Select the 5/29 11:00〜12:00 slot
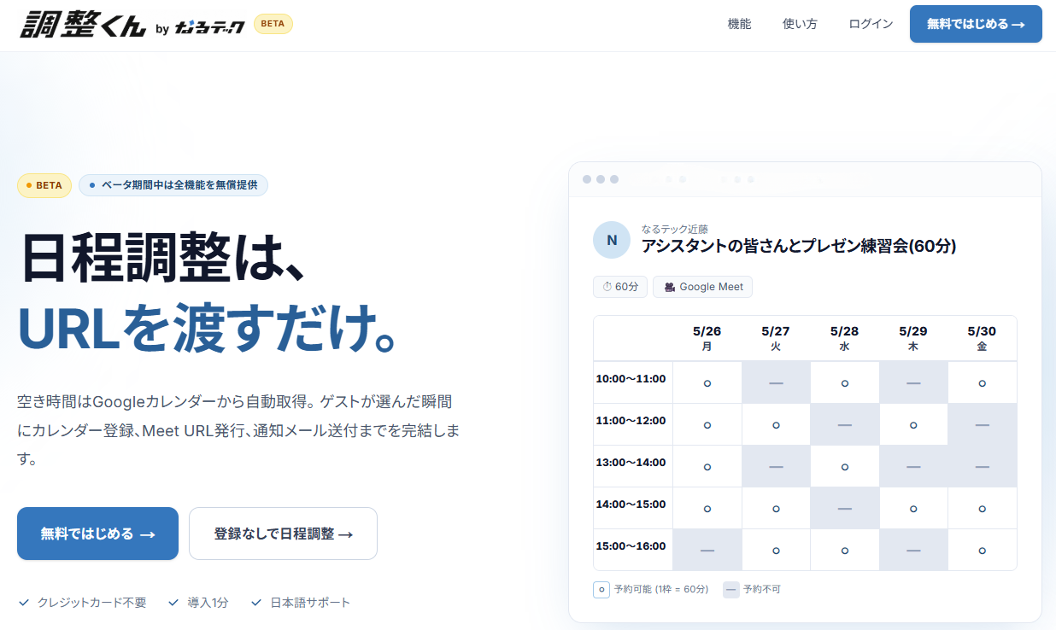 point(913,425)
